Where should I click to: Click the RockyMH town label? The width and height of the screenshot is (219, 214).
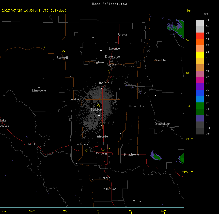coord(62,58)
